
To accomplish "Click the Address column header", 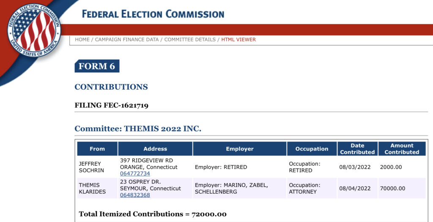I will [155, 149].
